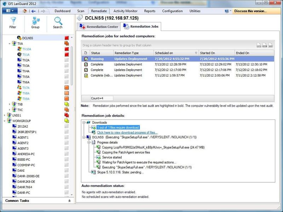The width and height of the screenshot is (283, 212).
Task: Click the DCLNSS computer icon in job details
Action: tap(89, 137)
